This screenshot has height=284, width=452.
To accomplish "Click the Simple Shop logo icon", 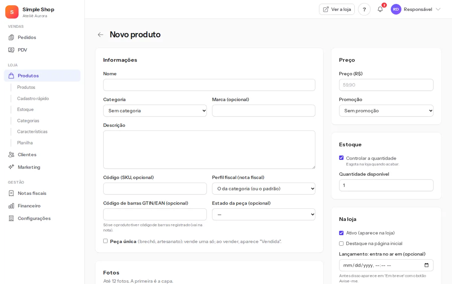I will point(12,12).
